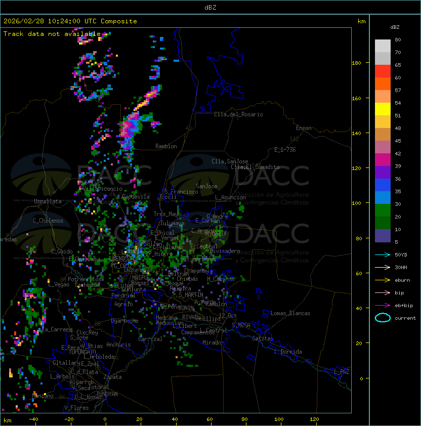This screenshot has height=426, width=421.
Task: Select the red swatch in the dBZ scale
Action: pyautogui.click(x=383, y=71)
